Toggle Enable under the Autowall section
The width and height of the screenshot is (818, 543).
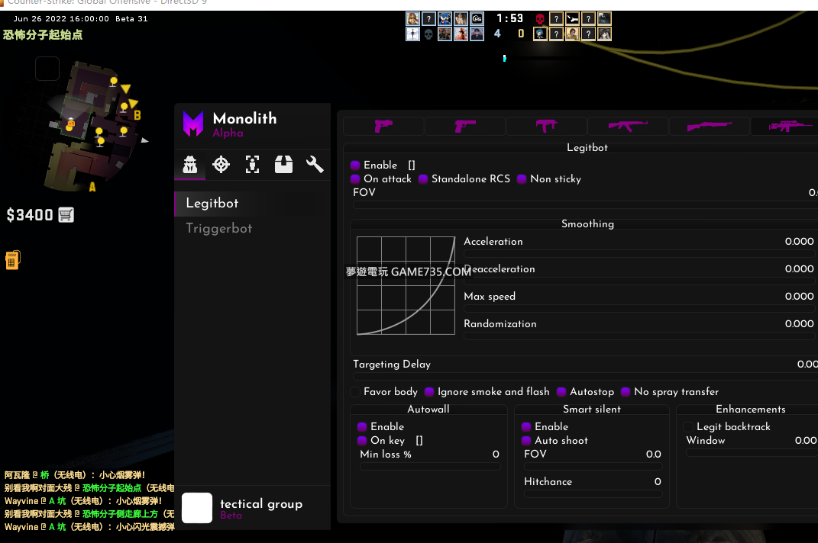point(362,427)
